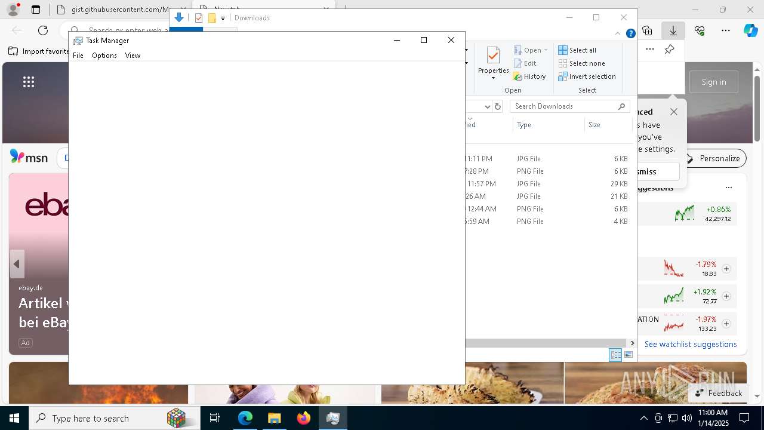Collapse the Explorer ribbon with chevron
The height and width of the screenshot is (430, 764).
(x=618, y=33)
